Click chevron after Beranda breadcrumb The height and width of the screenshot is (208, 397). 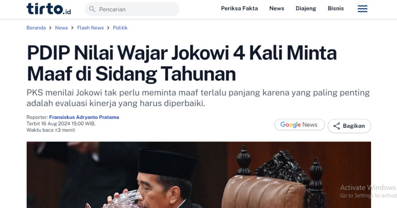50,28
